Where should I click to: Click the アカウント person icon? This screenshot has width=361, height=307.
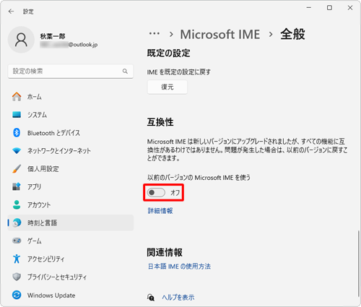tap(17, 204)
